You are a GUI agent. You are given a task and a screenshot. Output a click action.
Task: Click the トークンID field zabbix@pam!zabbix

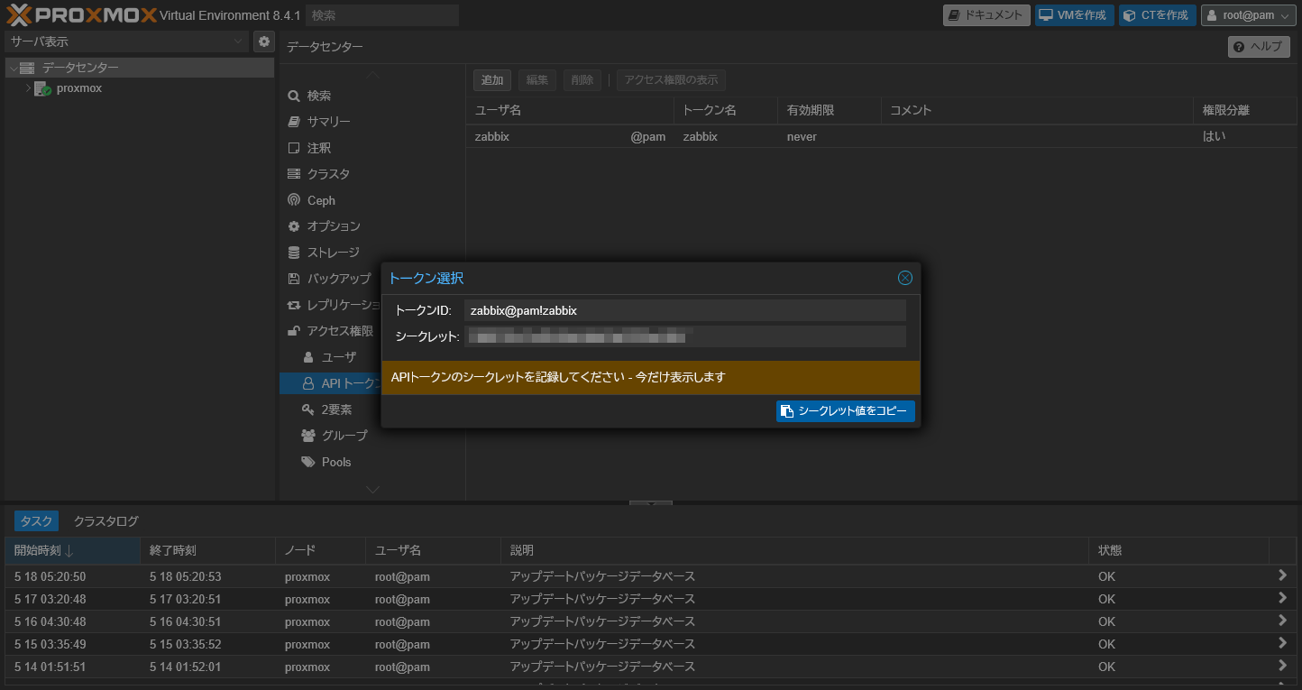tap(685, 310)
